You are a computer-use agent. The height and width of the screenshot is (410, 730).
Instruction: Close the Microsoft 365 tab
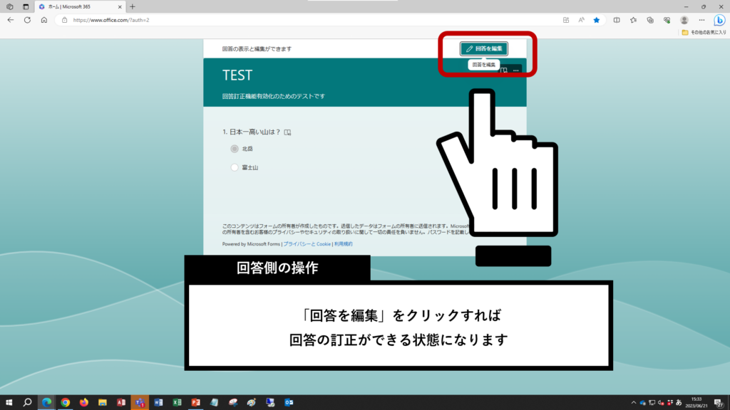120,7
